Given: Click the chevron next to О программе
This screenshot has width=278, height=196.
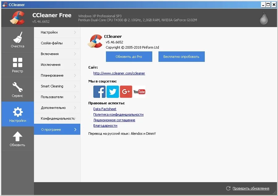Looking at the screenshot, I should pos(75,130).
